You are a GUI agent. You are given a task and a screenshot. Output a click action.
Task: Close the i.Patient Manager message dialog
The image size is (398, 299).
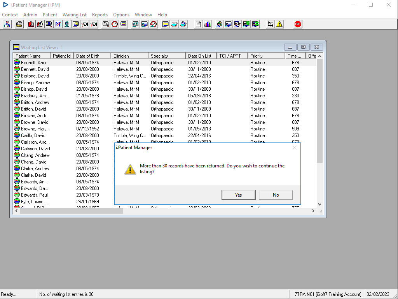click(295, 148)
